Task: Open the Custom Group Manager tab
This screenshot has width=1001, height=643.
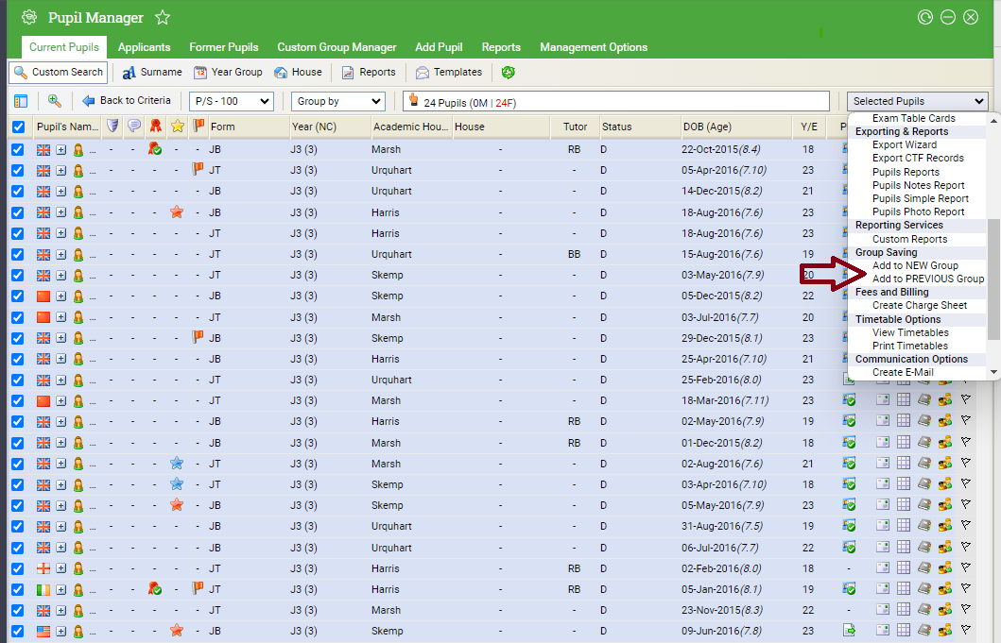Action: [337, 47]
